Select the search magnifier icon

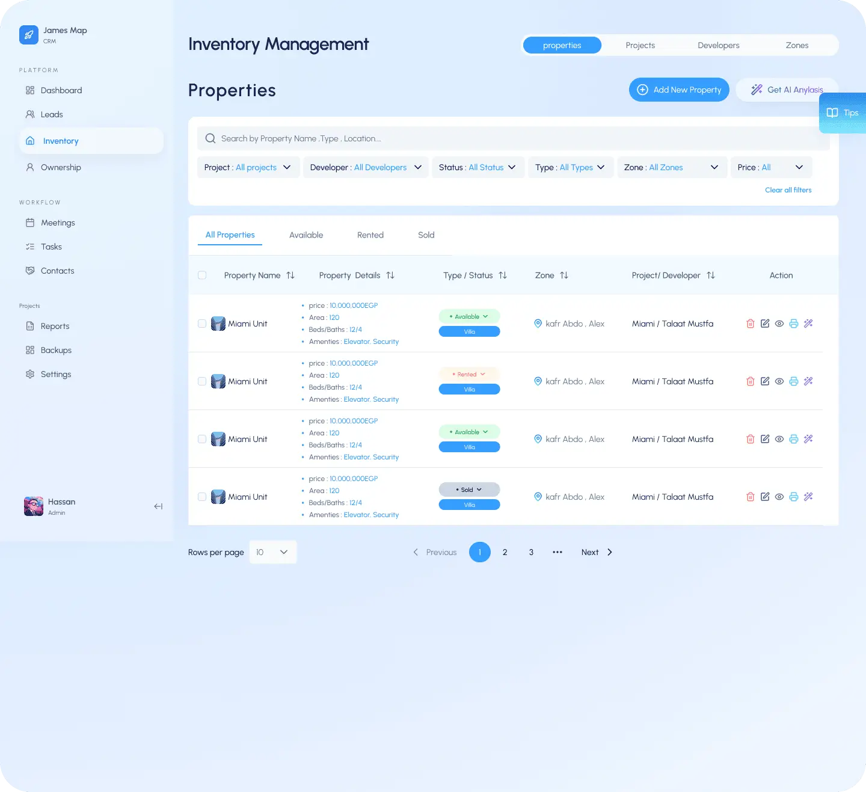(x=210, y=138)
